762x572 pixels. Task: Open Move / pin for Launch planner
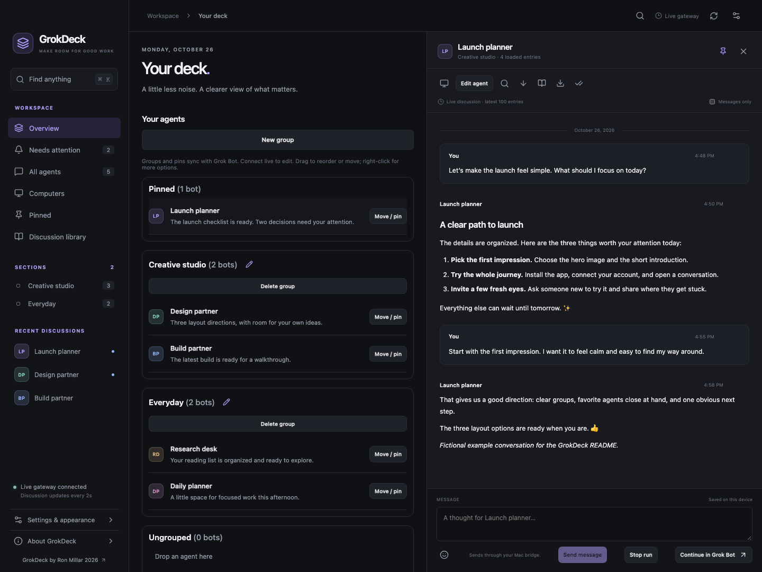tap(388, 216)
